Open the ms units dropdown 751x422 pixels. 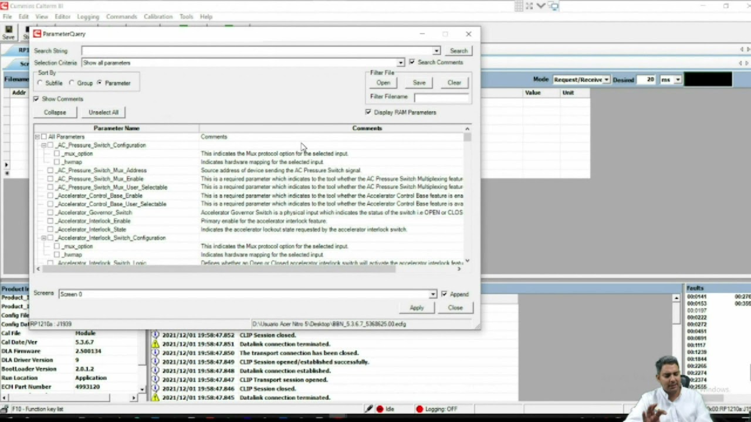(x=678, y=80)
